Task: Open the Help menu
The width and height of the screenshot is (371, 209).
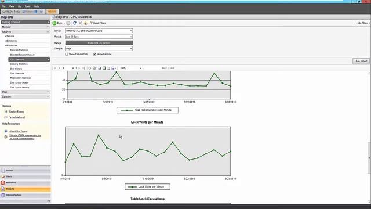Action: click(37, 6)
